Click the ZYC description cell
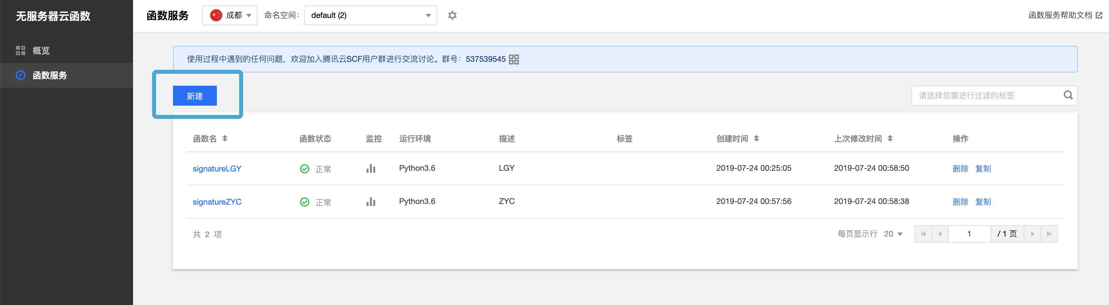 coord(507,201)
